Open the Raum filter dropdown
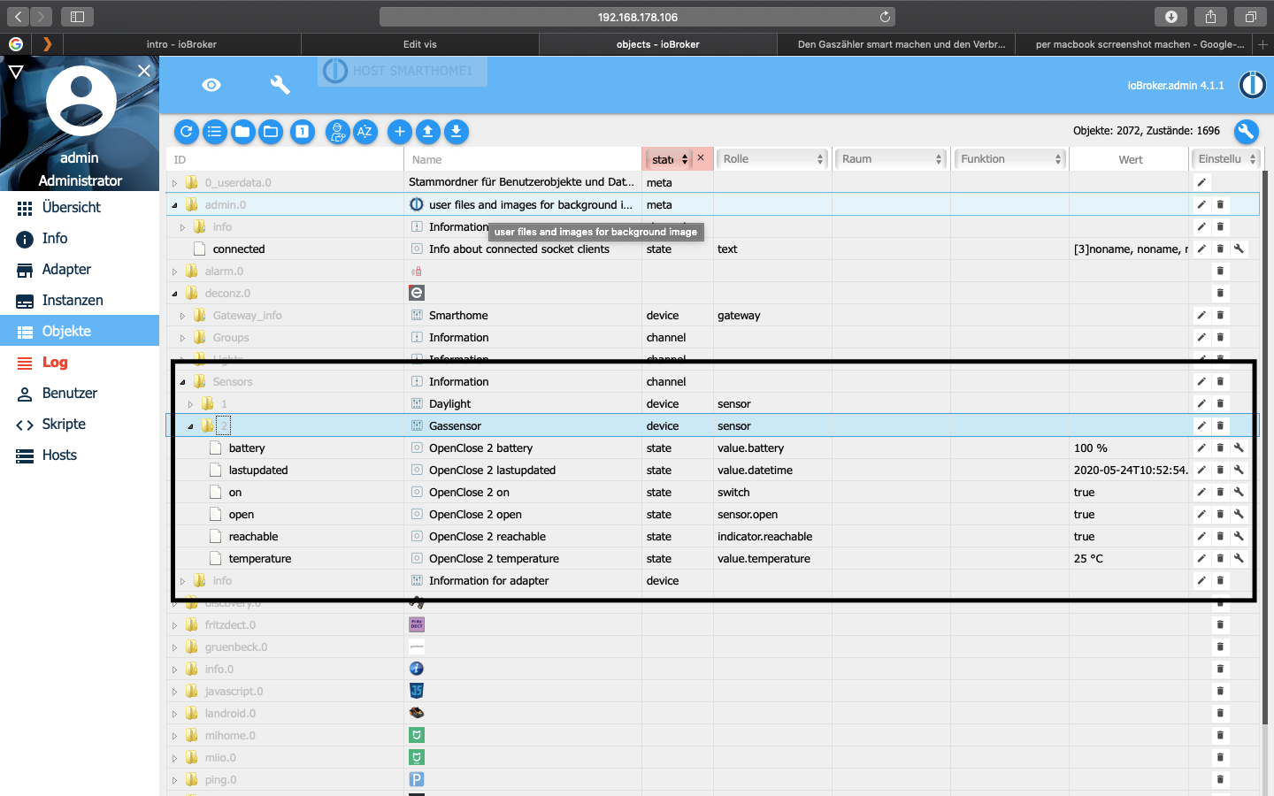 pos(892,159)
